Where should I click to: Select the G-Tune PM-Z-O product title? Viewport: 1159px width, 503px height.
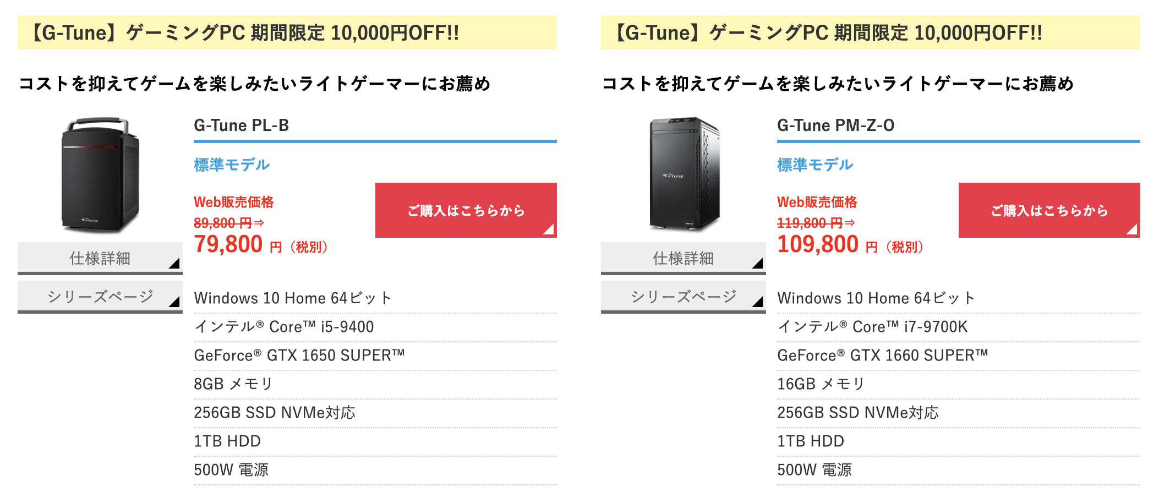pos(836,125)
